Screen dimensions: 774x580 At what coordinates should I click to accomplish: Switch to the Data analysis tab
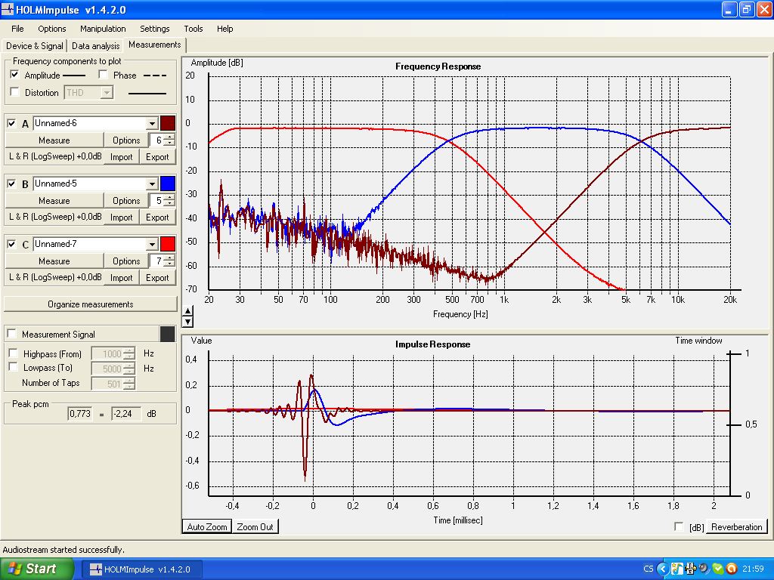[96, 46]
